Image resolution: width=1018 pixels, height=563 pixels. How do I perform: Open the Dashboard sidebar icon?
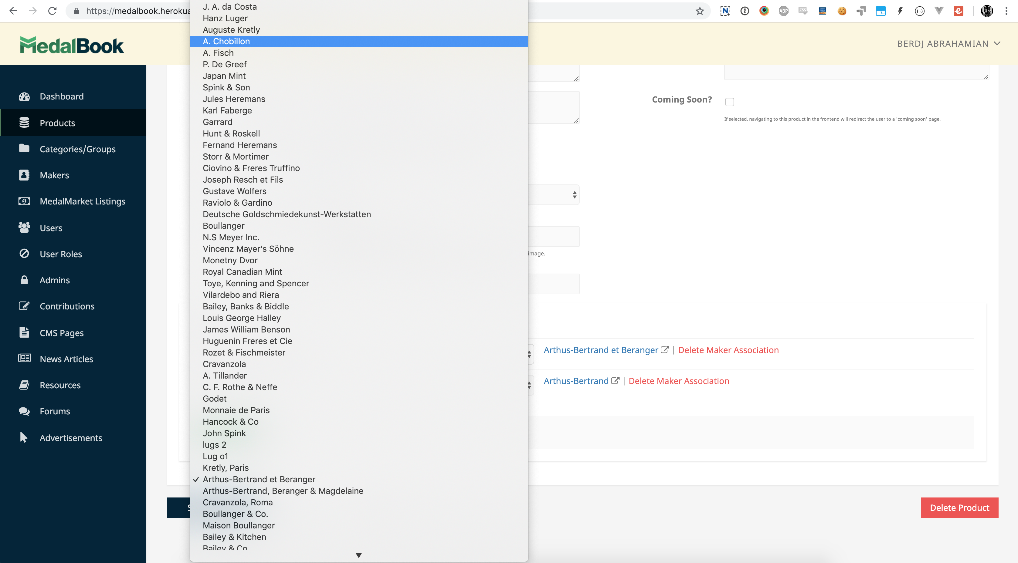click(x=24, y=96)
